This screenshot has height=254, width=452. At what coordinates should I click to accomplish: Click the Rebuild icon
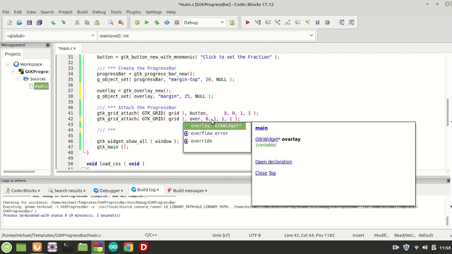167,23
